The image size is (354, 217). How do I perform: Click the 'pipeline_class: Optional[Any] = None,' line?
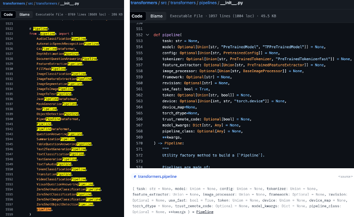click(x=203, y=131)
